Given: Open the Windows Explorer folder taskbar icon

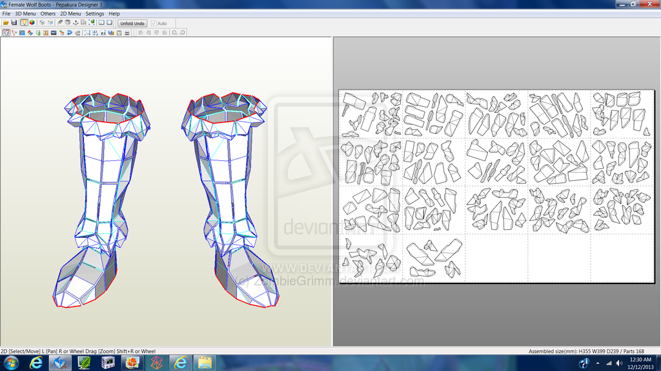Looking at the screenshot, I should click(205, 363).
